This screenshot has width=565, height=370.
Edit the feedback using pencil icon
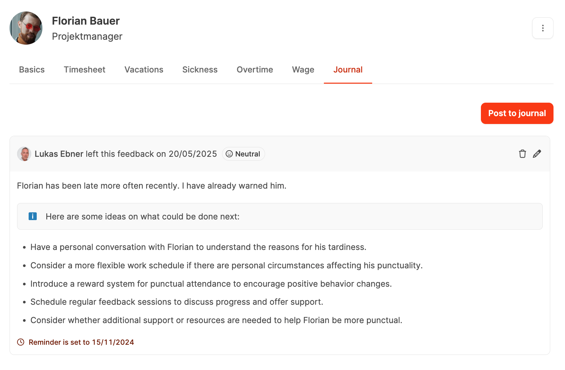tap(537, 154)
